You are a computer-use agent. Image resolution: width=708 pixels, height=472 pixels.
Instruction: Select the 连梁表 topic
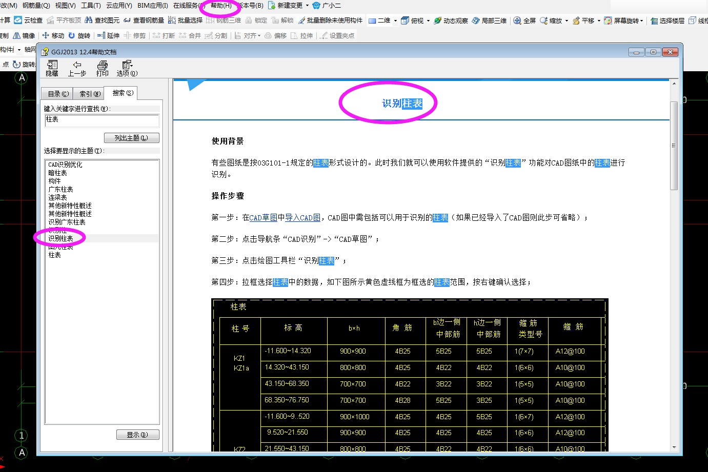click(x=58, y=198)
